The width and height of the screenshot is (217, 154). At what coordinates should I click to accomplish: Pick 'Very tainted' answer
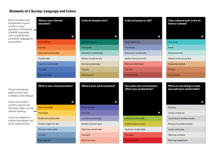(x=186, y=75)
